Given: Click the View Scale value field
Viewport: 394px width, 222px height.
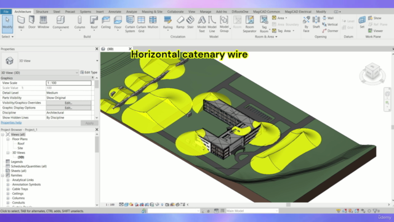Looking at the screenshot, I should pyautogui.click(x=68, y=83).
